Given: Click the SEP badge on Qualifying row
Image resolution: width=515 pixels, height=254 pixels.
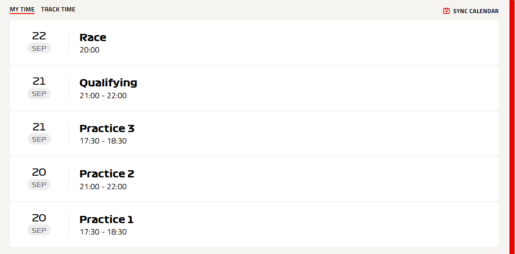Looking at the screenshot, I should 39,94.
